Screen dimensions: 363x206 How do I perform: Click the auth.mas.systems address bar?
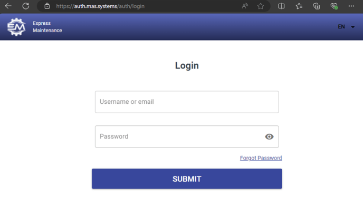tap(100, 6)
